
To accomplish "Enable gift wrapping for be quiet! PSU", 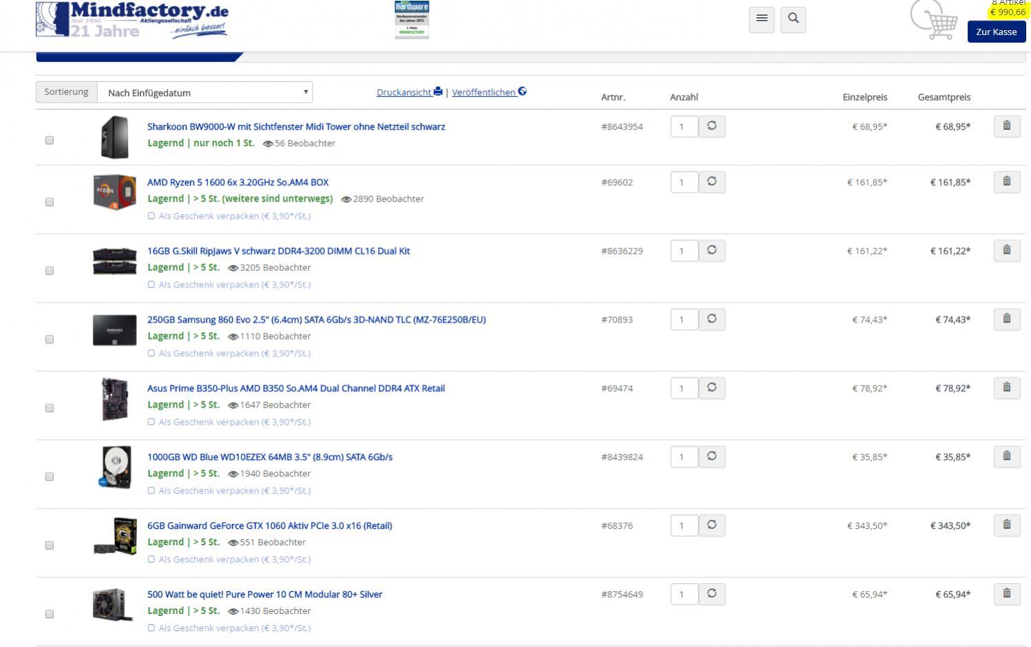I will coord(151,628).
